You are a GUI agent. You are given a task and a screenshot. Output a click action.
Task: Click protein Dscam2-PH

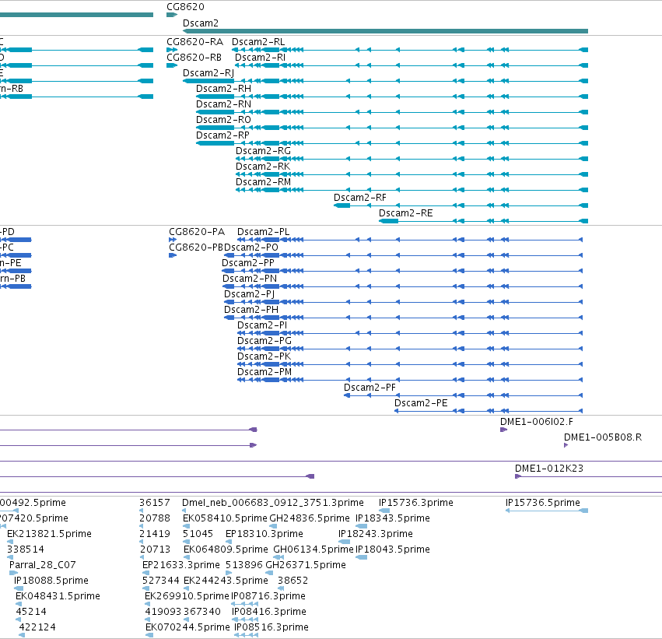click(403, 318)
